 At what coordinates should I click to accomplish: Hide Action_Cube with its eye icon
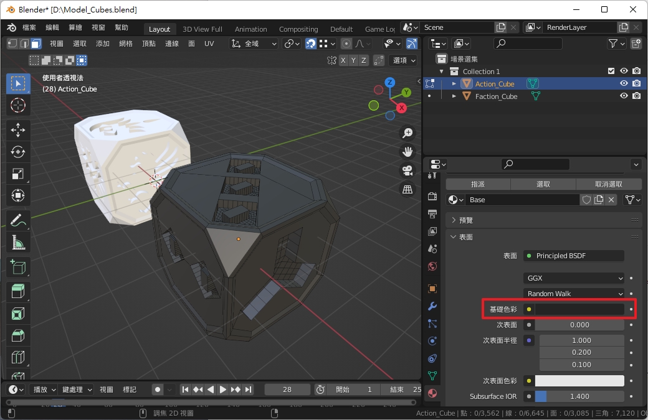624,83
